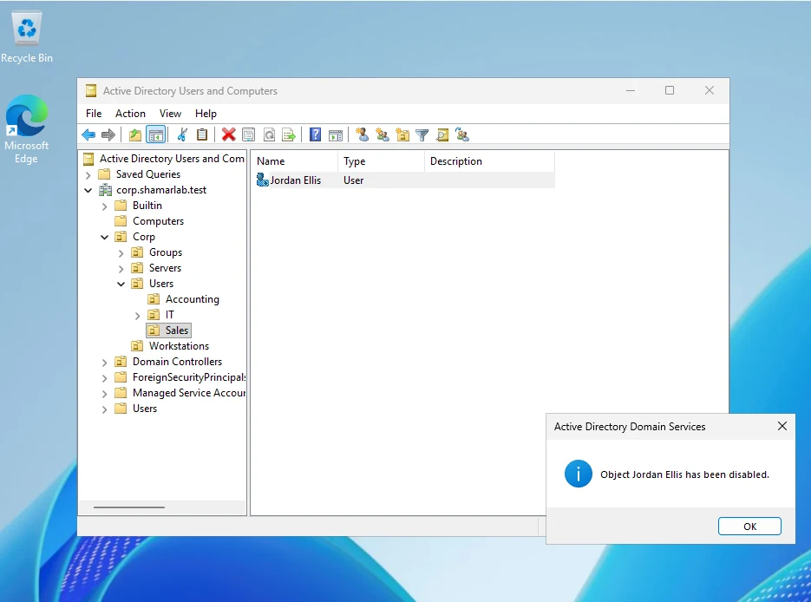Open the Help menu
The height and width of the screenshot is (602, 811).
(x=206, y=114)
